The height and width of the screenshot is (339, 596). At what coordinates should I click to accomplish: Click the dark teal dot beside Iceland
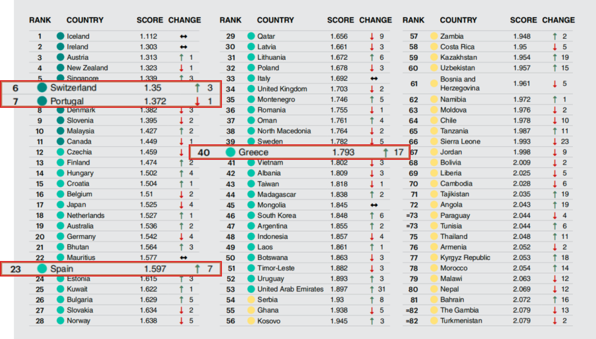(x=60, y=36)
